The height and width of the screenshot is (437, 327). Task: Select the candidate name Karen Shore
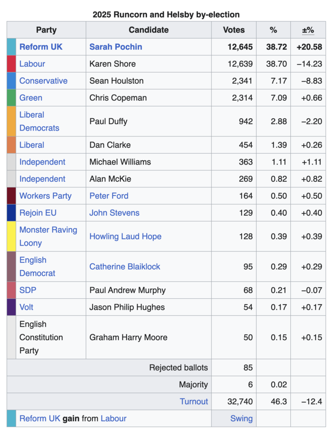click(113, 64)
